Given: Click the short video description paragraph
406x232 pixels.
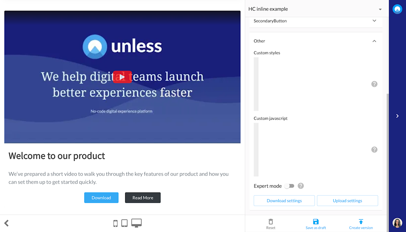Looking at the screenshot, I should pyautogui.click(x=118, y=178).
